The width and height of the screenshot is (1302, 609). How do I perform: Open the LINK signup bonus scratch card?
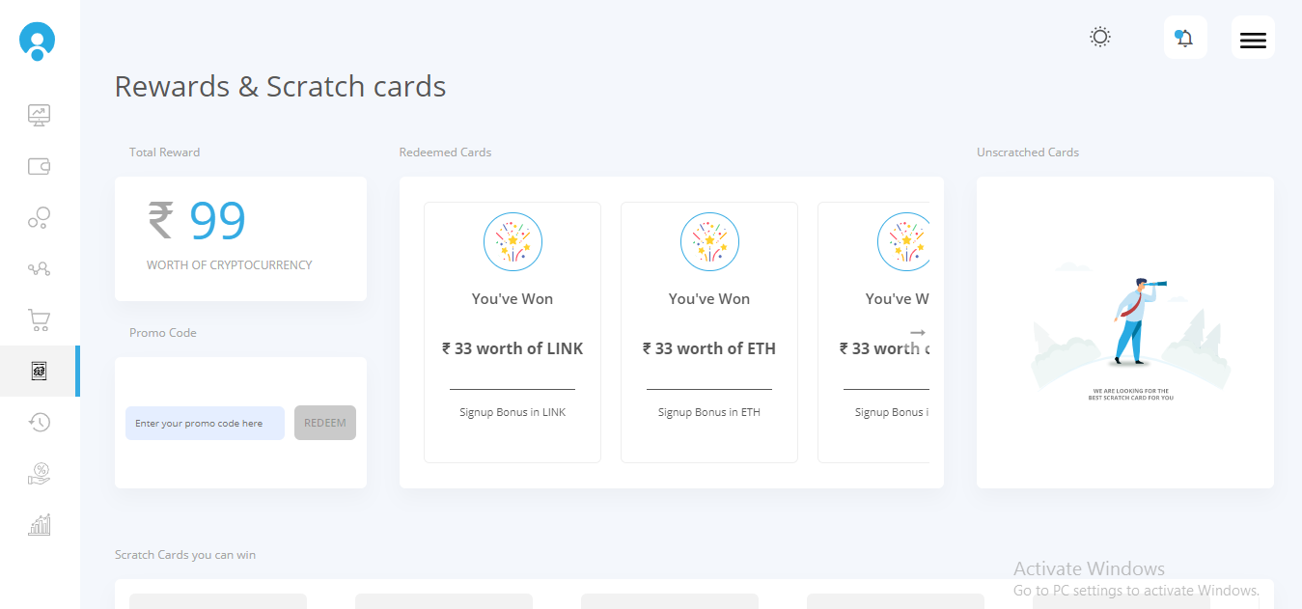pyautogui.click(x=512, y=332)
